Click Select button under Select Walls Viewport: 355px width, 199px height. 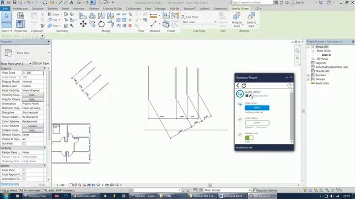[x=257, y=123]
